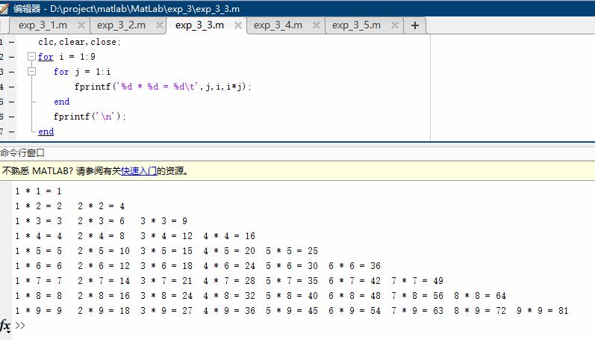Click the 'end' keyword on line 5

click(61, 102)
